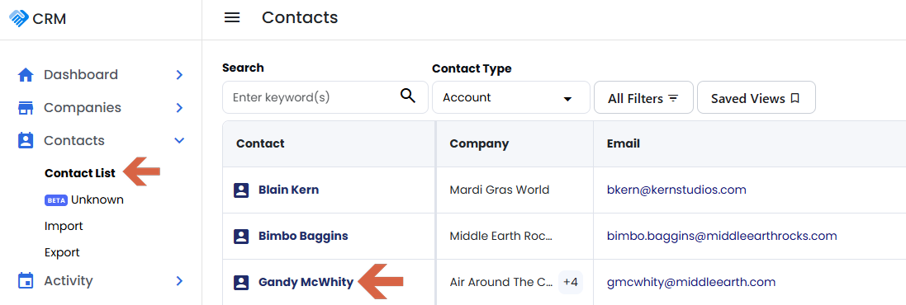Image resolution: width=906 pixels, height=305 pixels.
Task: Click the Dashboard home icon
Action: pos(26,75)
